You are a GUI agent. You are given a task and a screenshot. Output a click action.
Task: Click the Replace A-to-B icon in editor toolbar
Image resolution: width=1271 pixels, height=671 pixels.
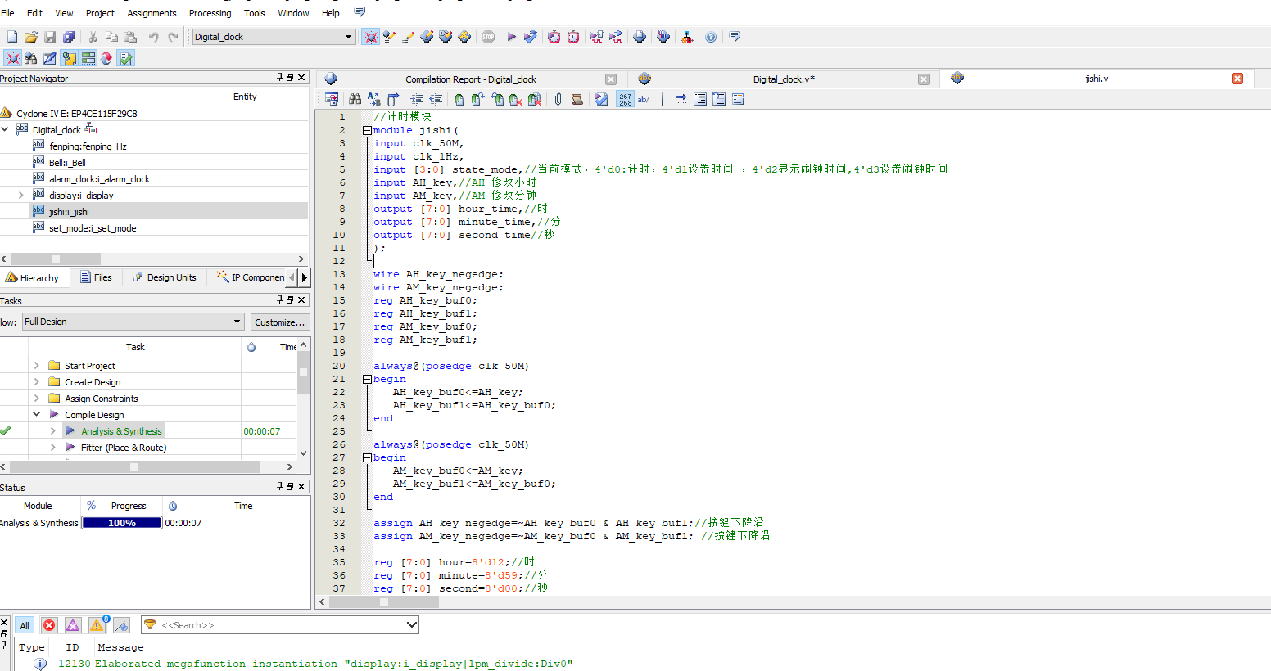pos(373,99)
